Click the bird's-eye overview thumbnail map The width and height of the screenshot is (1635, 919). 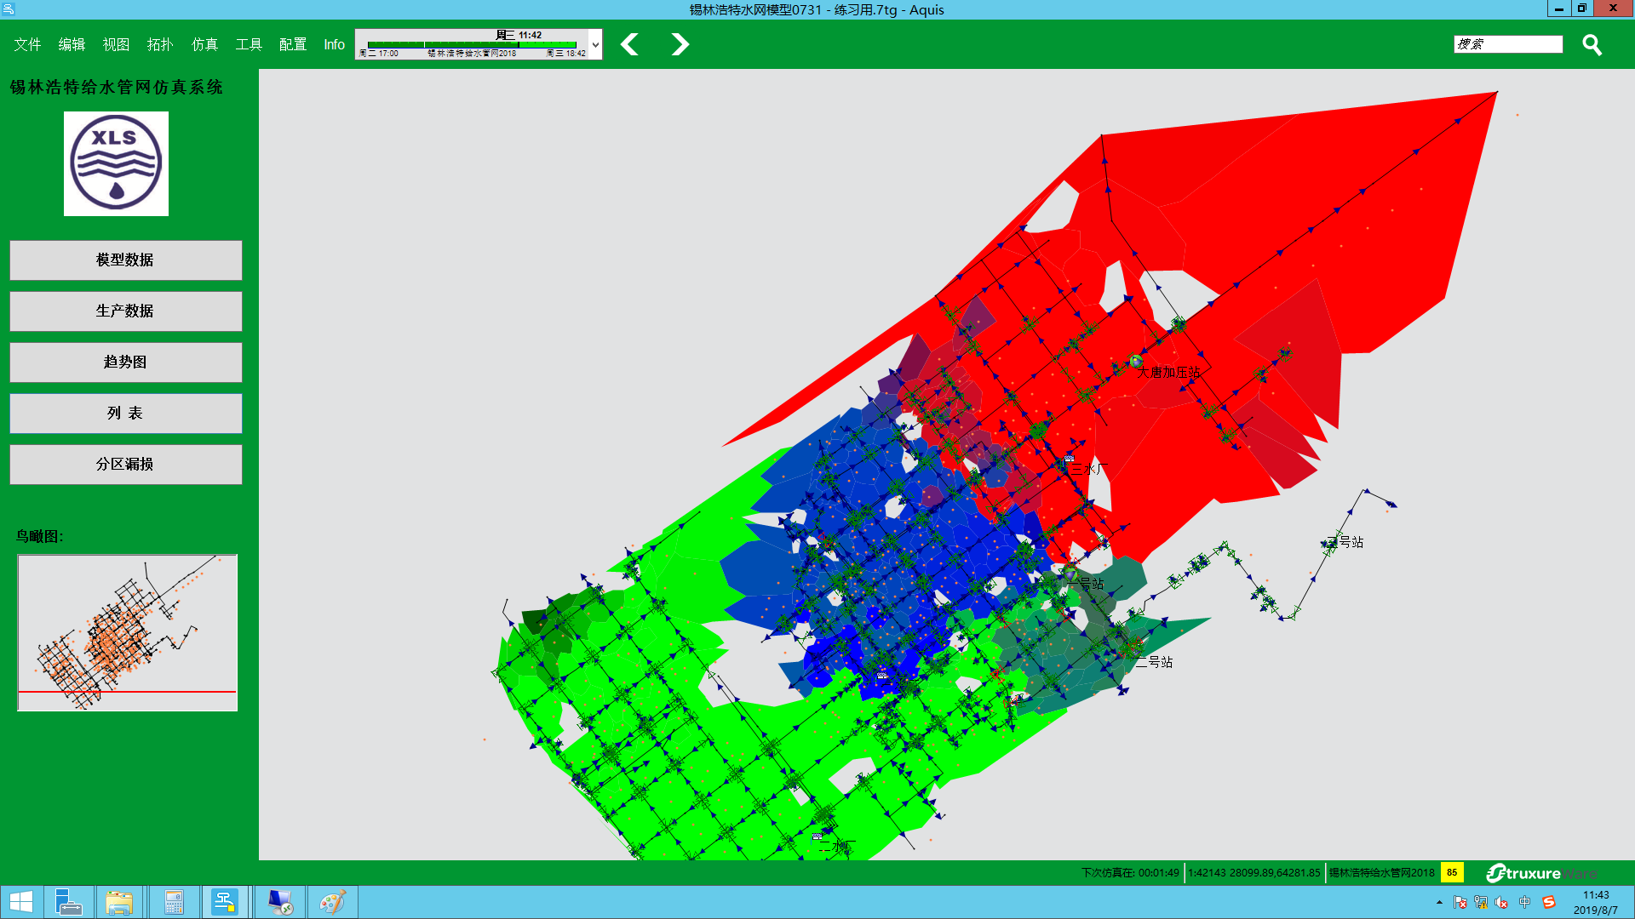click(x=128, y=632)
